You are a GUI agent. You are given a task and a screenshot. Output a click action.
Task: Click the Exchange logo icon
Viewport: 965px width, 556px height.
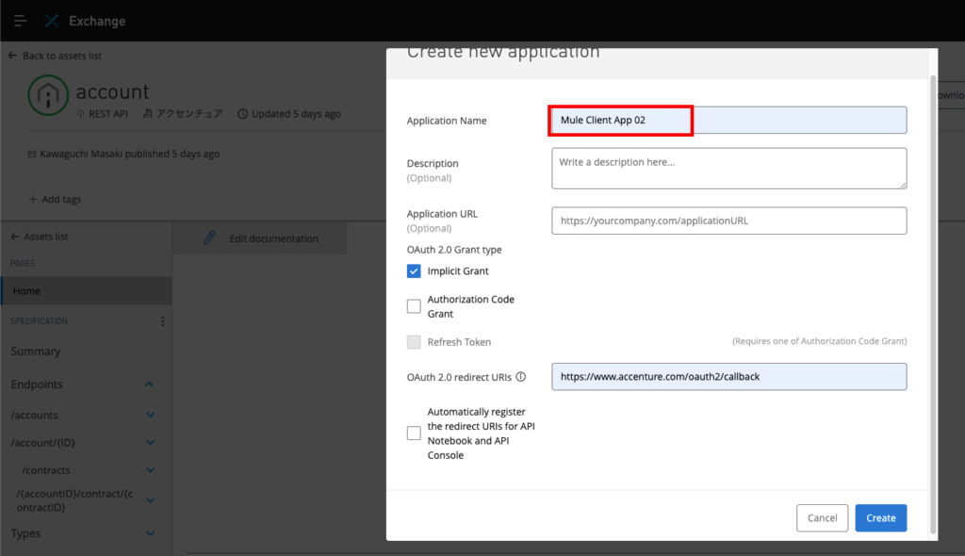[53, 21]
